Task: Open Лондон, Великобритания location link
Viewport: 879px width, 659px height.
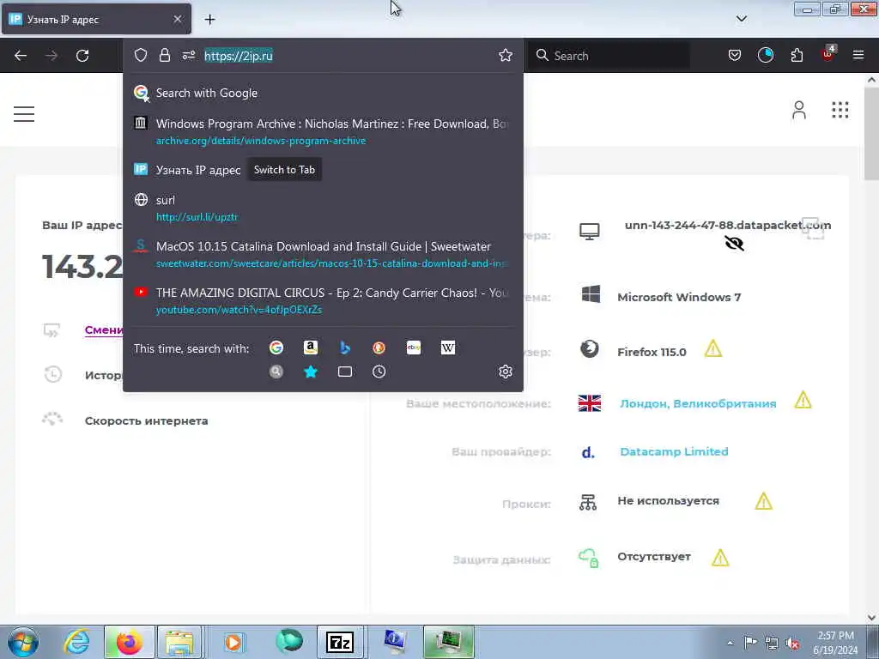Action: (x=698, y=403)
